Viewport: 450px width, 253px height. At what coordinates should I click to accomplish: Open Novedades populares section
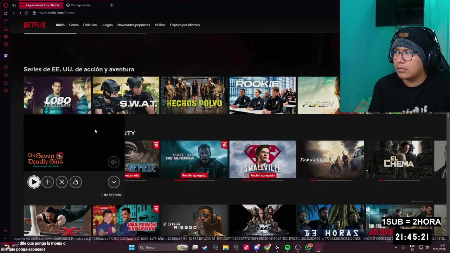pos(134,25)
